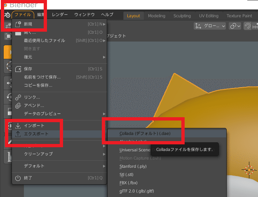Export as Stl (.stl)
The height and width of the screenshot is (197, 258).
click(x=167, y=174)
